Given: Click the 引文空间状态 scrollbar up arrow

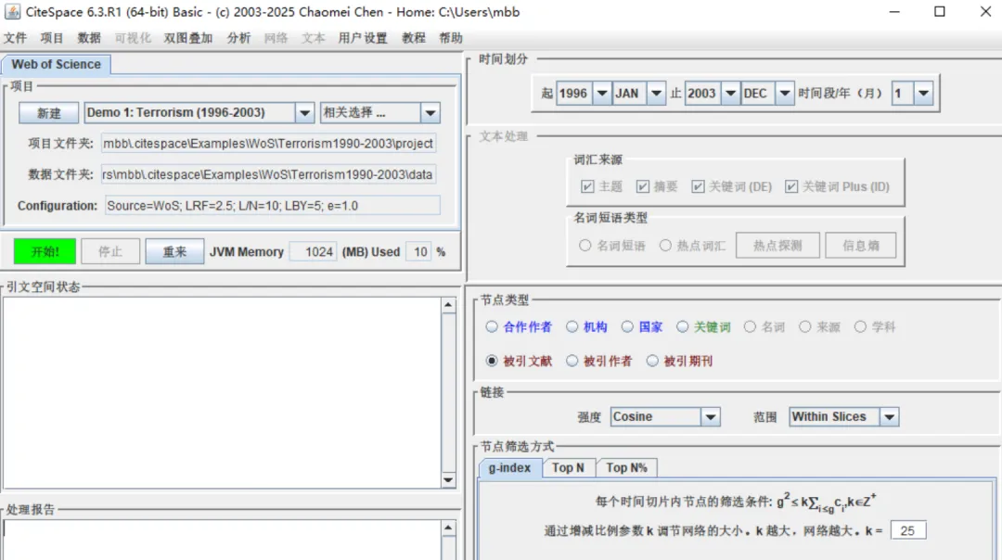Looking at the screenshot, I should point(448,305).
